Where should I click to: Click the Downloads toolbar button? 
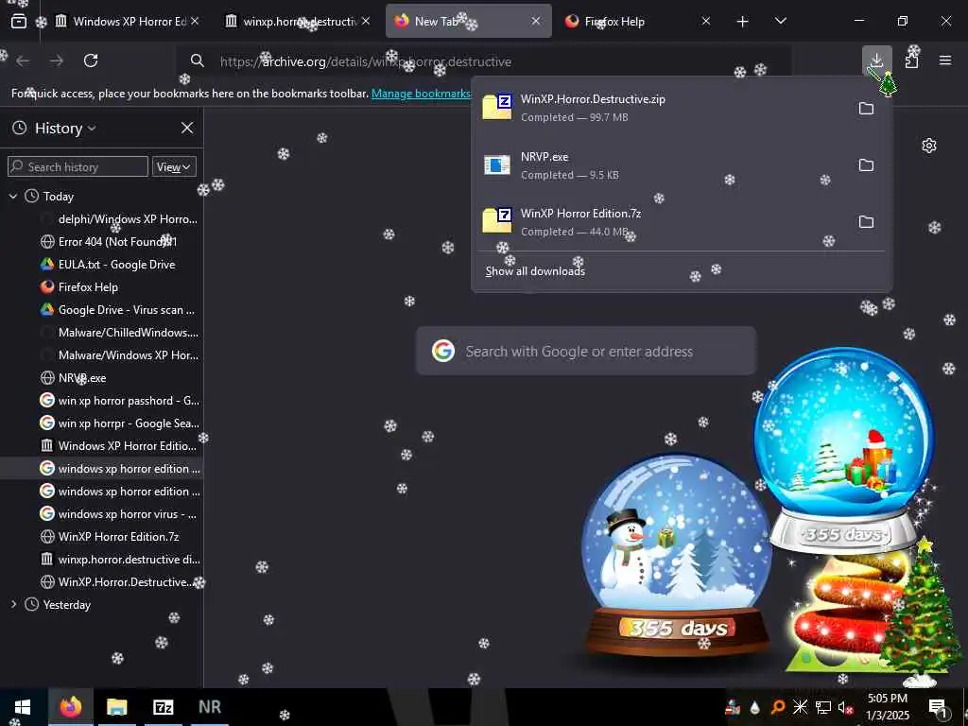click(876, 60)
